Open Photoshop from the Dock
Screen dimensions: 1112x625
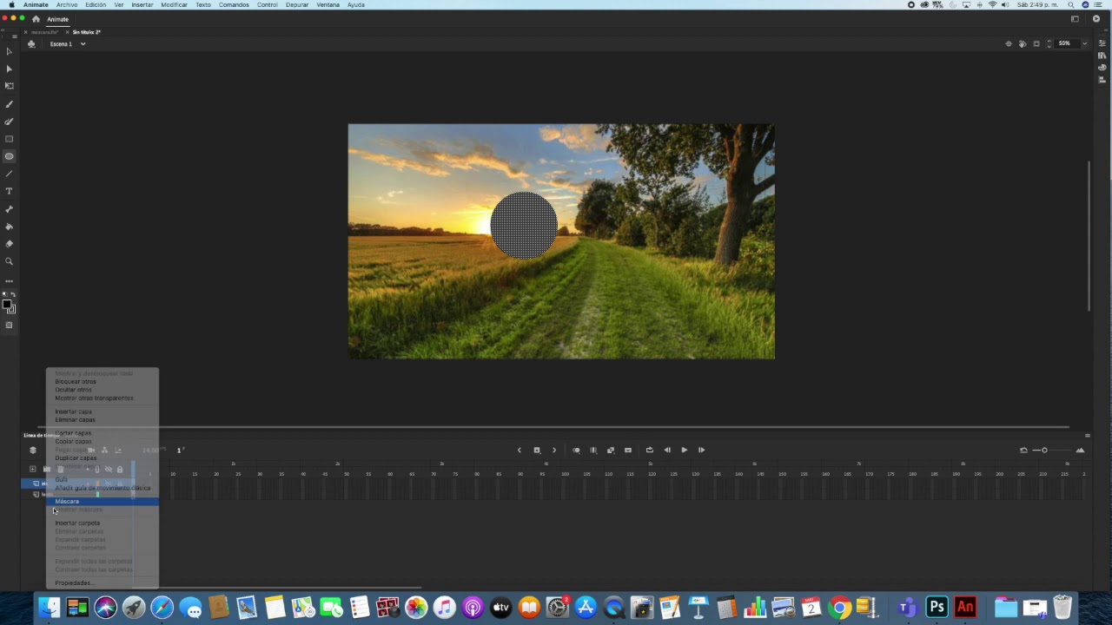937,607
